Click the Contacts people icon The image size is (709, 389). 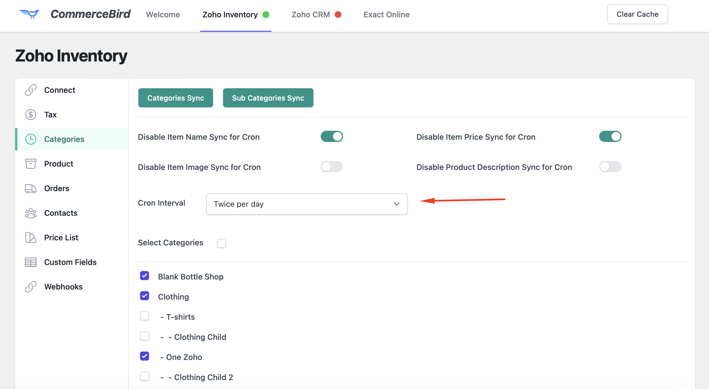(x=31, y=213)
